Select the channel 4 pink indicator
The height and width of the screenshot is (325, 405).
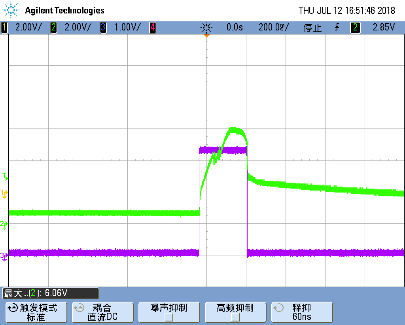[x=153, y=27]
